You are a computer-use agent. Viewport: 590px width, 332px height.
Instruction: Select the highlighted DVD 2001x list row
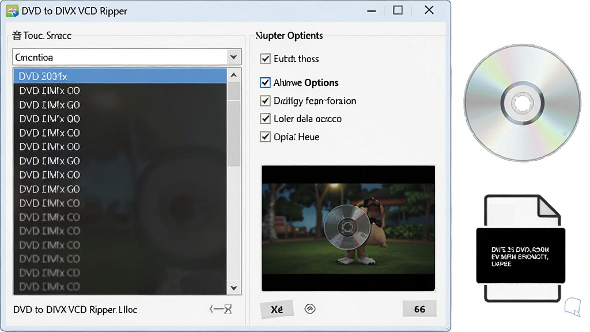point(120,76)
